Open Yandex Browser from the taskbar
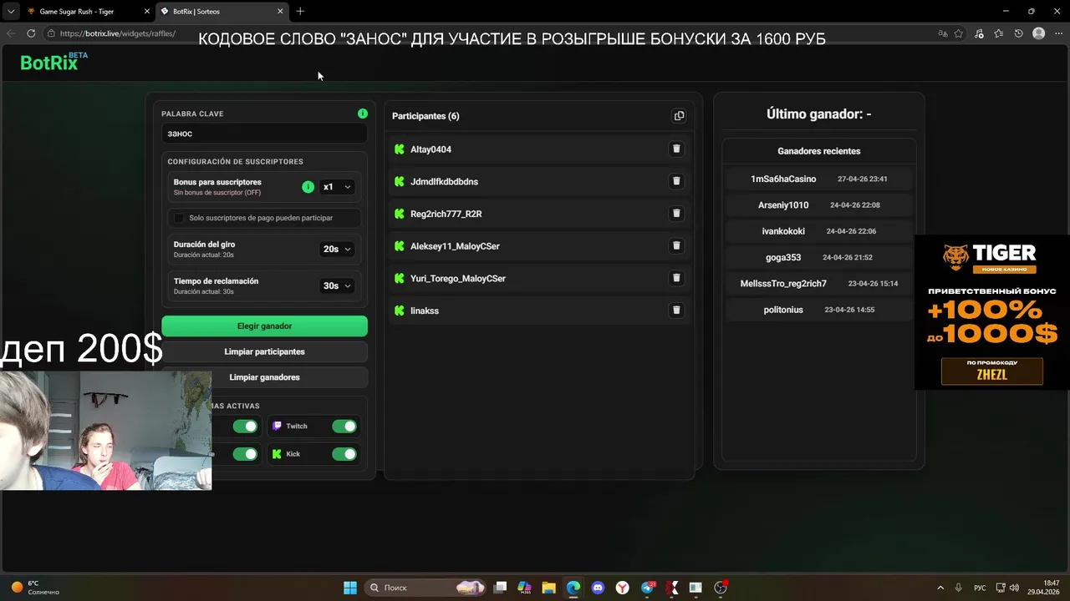Viewport: 1070px width, 601px height. [622, 588]
